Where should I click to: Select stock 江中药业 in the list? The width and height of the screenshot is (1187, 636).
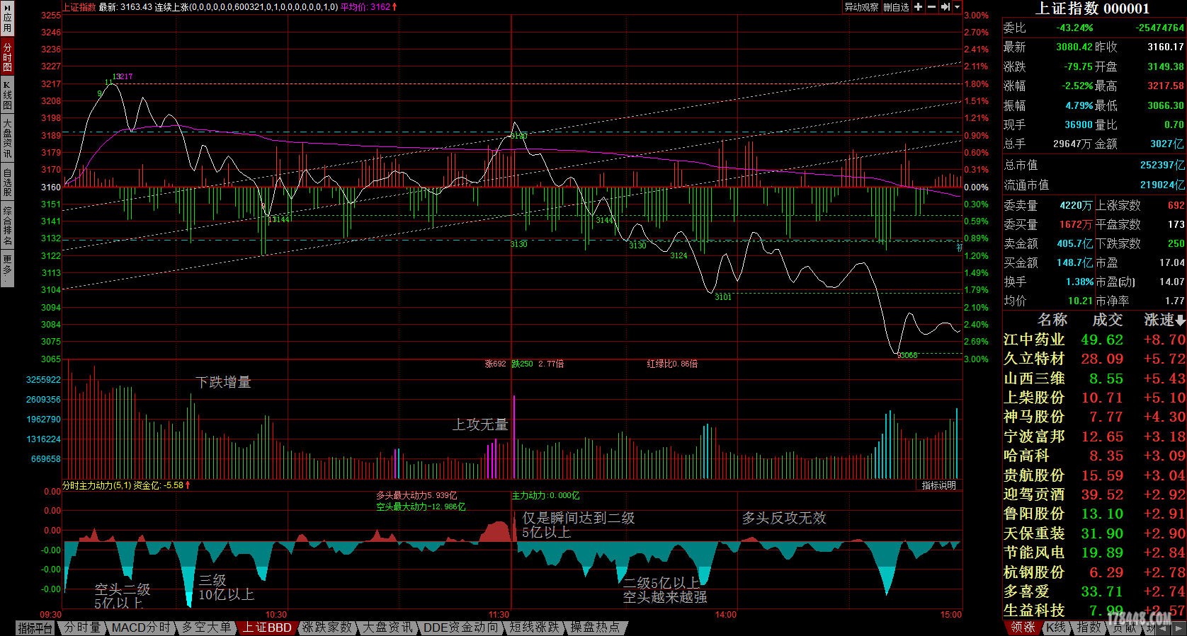point(1094,340)
